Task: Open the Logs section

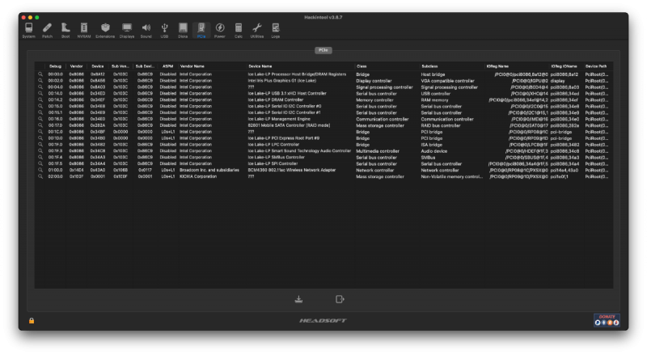Action: click(276, 30)
